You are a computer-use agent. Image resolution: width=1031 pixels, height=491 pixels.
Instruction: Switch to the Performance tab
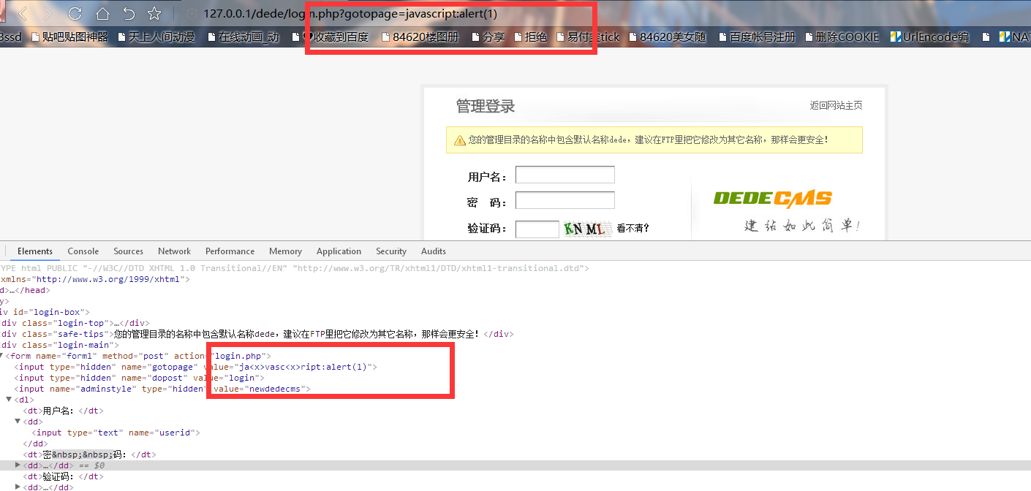[x=230, y=251]
